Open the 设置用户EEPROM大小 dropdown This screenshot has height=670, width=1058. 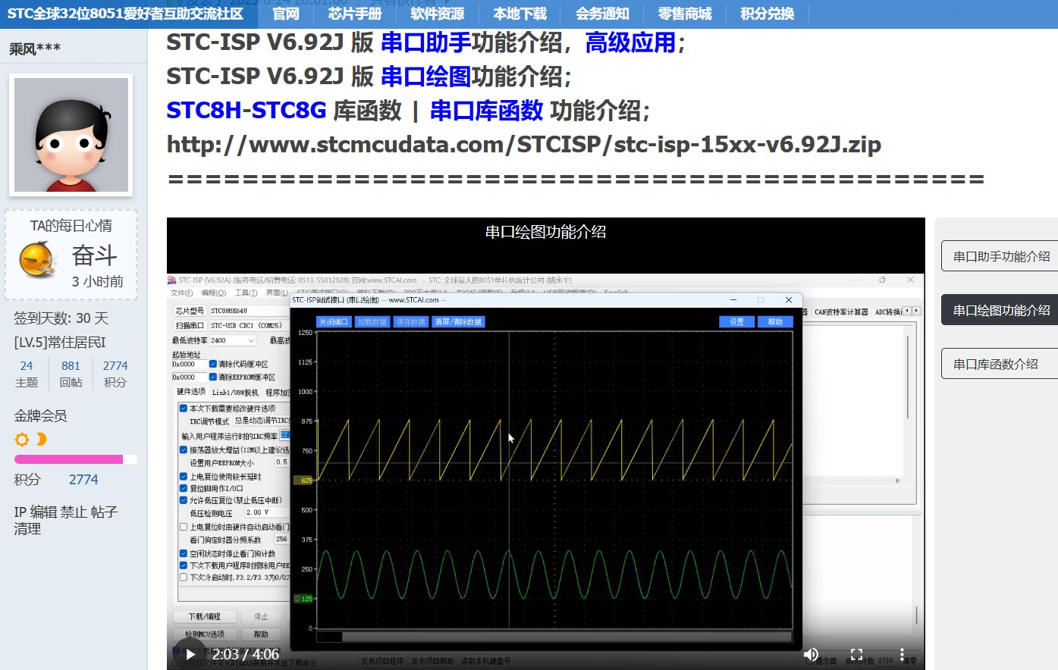point(281,462)
